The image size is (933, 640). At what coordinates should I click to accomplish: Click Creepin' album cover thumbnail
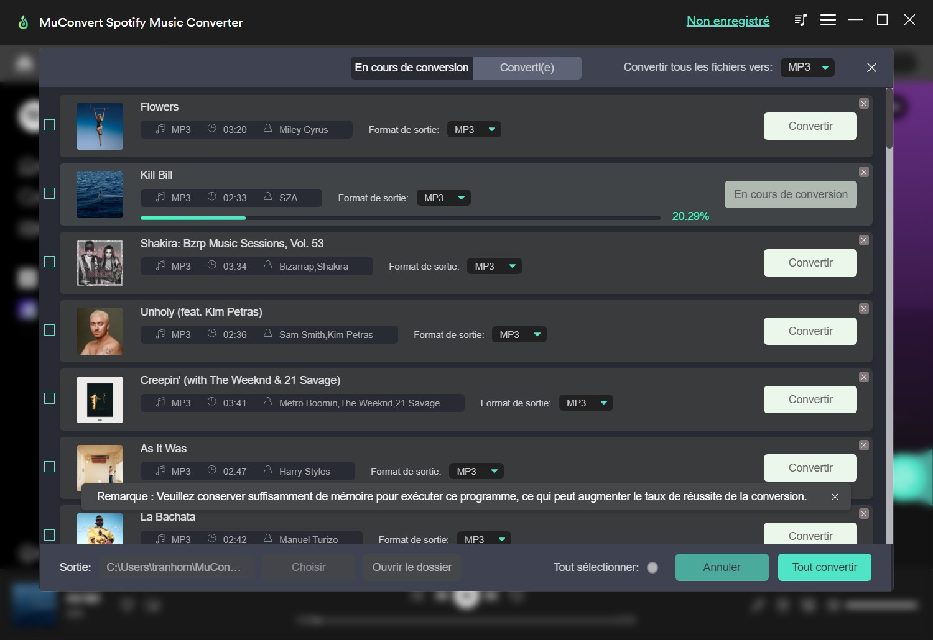[100, 400]
